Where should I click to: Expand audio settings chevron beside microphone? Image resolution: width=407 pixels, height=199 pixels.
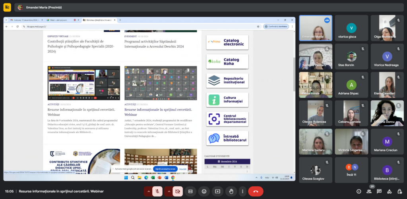tap(149, 191)
